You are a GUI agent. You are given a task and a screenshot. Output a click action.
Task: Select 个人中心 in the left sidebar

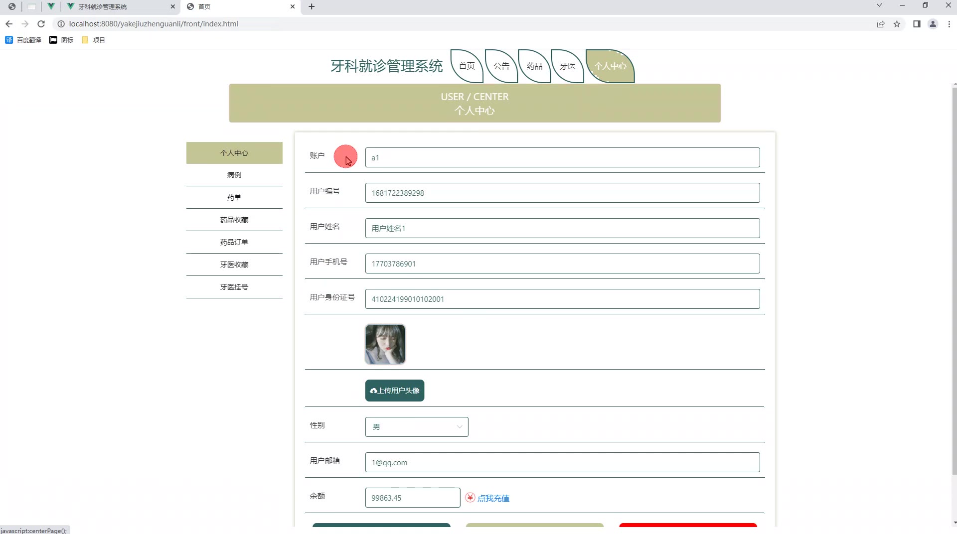(x=234, y=153)
